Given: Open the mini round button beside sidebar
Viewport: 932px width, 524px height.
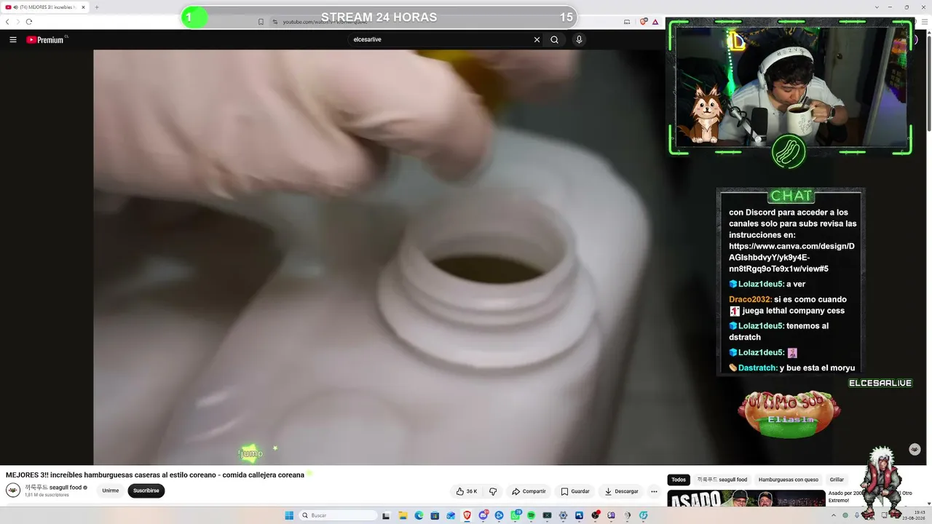Looking at the screenshot, I should pyautogui.click(x=915, y=450).
